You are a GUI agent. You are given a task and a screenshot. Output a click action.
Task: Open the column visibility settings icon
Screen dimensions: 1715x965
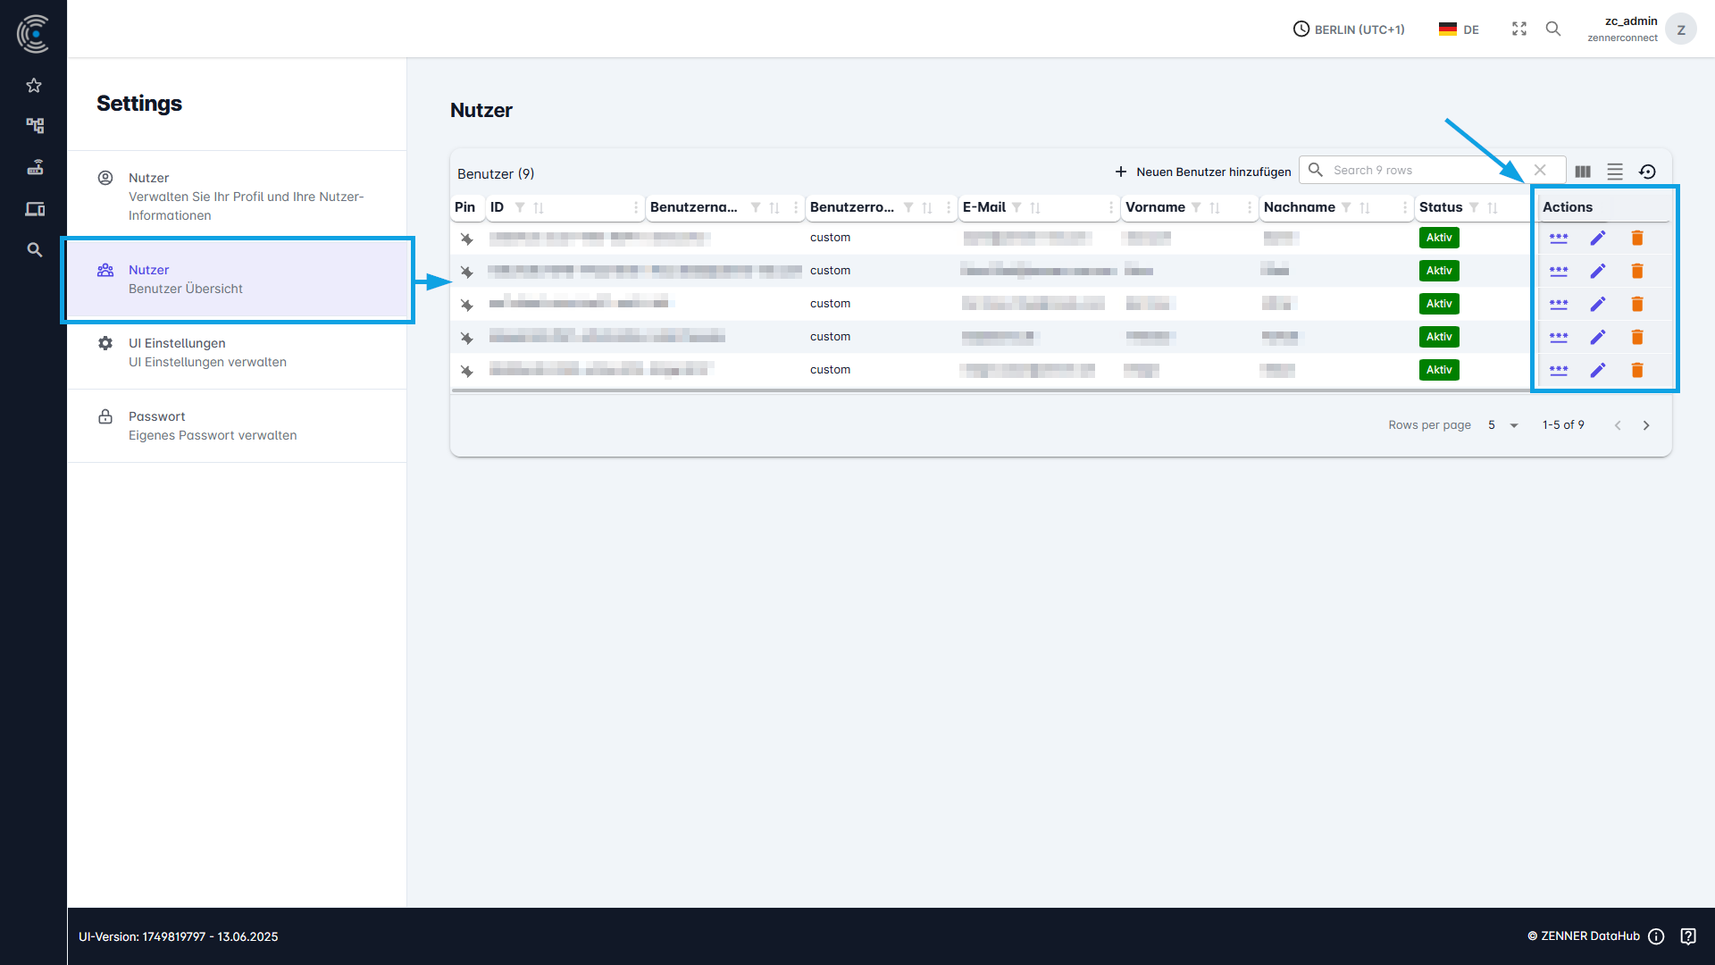(x=1583, y=171)
